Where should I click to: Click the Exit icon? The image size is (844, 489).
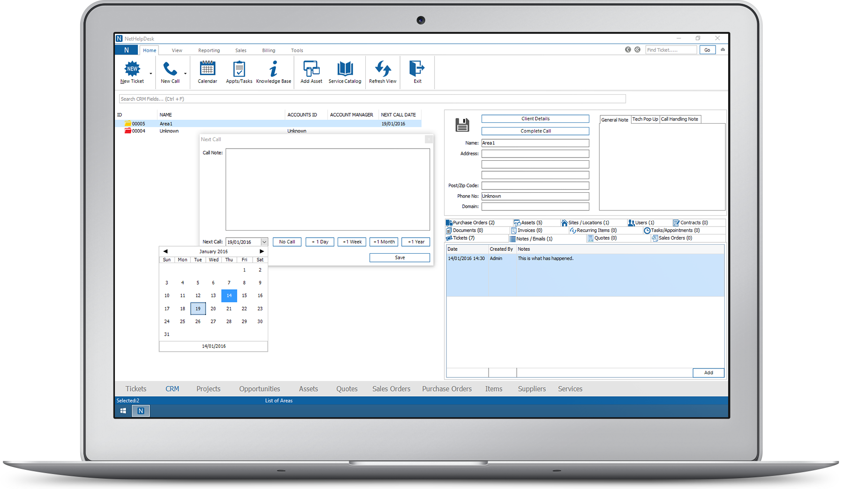[417, 69]
